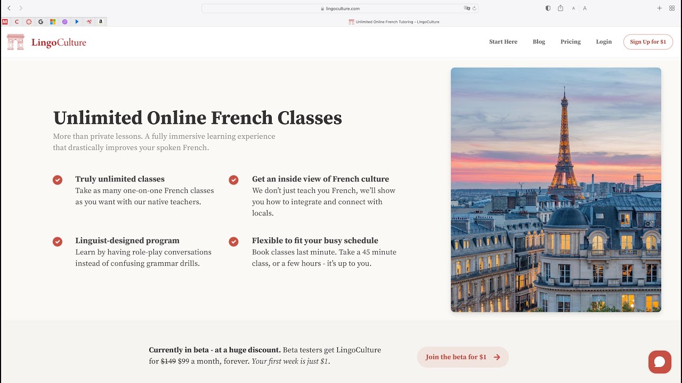Click the text Truly unlimited classes
Image resolution: width=682 pixels, height=383 pixels.
tap(120, 179)
